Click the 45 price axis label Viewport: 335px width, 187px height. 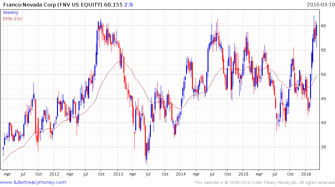tap(323, 98)
